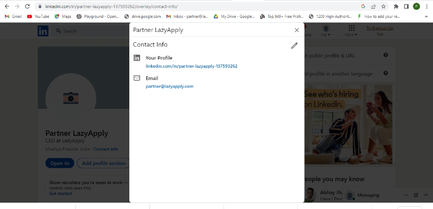Go back using browser back arrow
The width and height of the screenshot is (433, 209).
7,6
